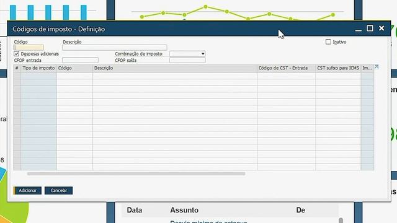This screenshot has width=397, height=223.
Task: Click the Data column header in background list
Action: [x=134, y=210]
